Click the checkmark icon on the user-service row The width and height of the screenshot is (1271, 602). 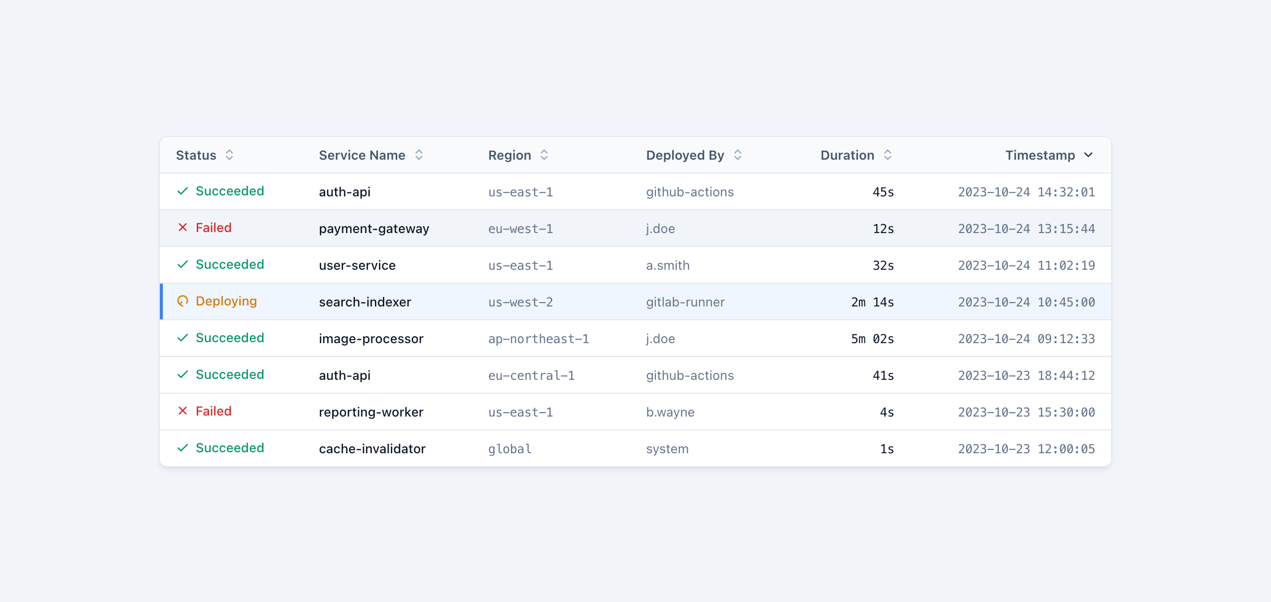183,264
